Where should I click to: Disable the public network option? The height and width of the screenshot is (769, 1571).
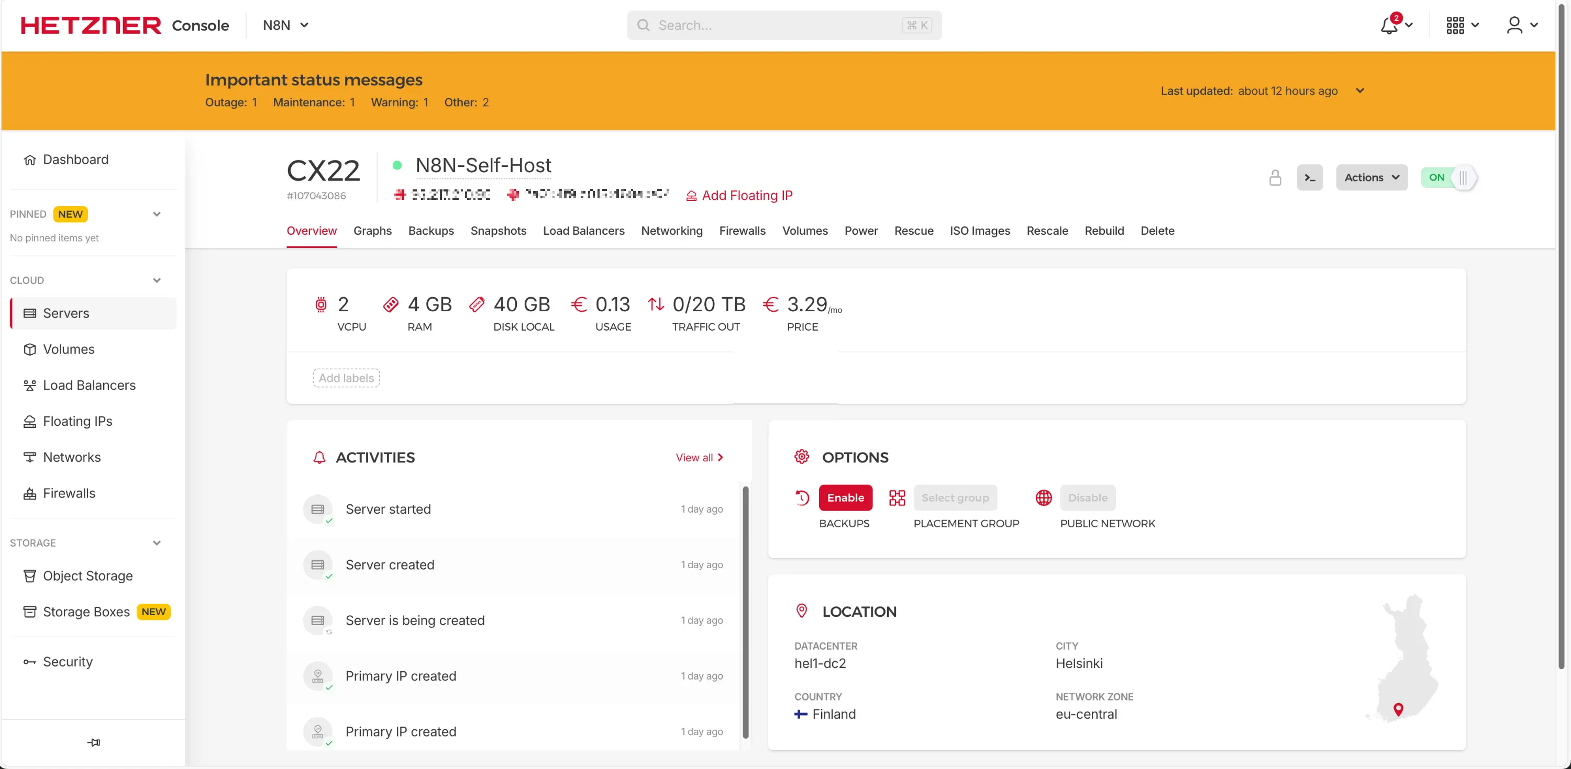[1087, 497]
